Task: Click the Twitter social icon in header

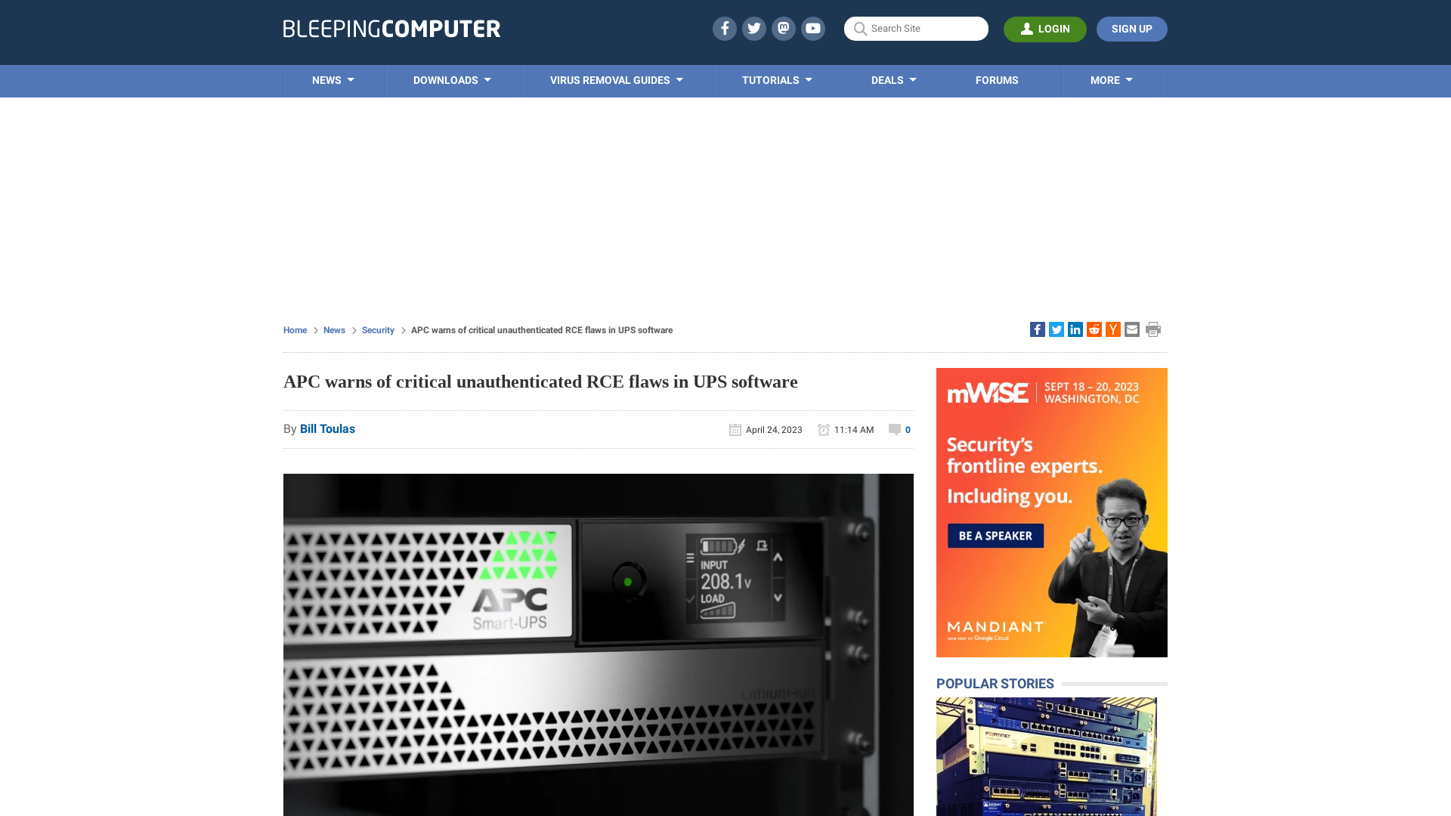Action: [753, 28]
